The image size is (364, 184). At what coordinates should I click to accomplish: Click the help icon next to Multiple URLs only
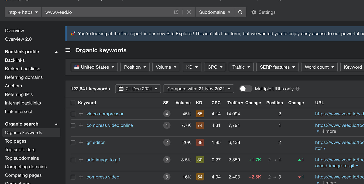point(297,89)
